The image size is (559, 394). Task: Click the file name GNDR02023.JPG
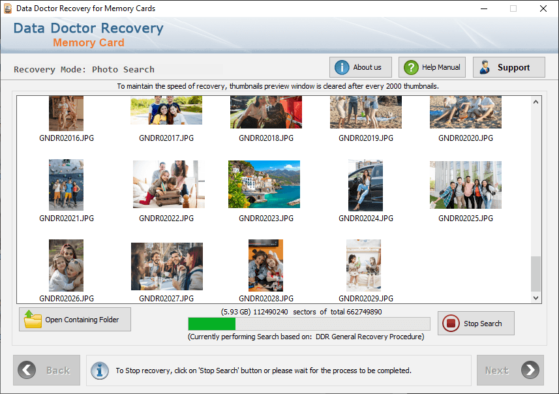266,219
